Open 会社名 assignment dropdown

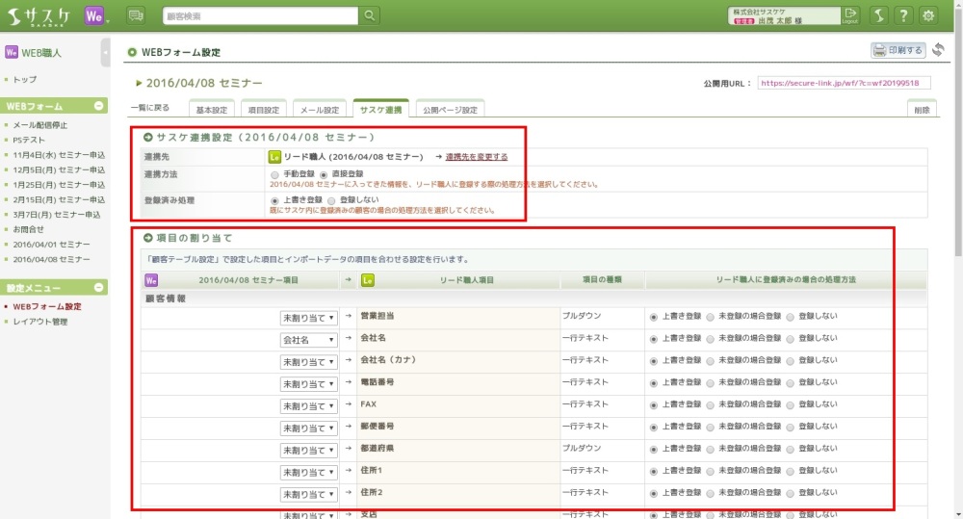click(308, 340)
